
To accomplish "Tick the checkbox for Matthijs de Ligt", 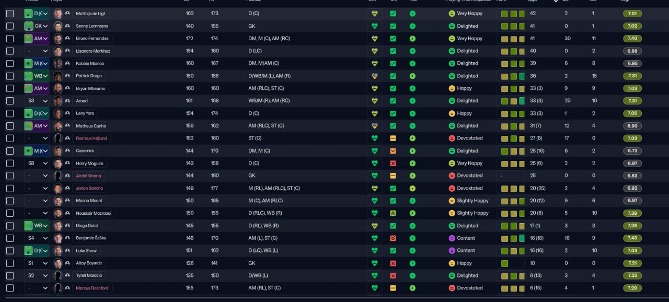I will [x=10, y=14].
